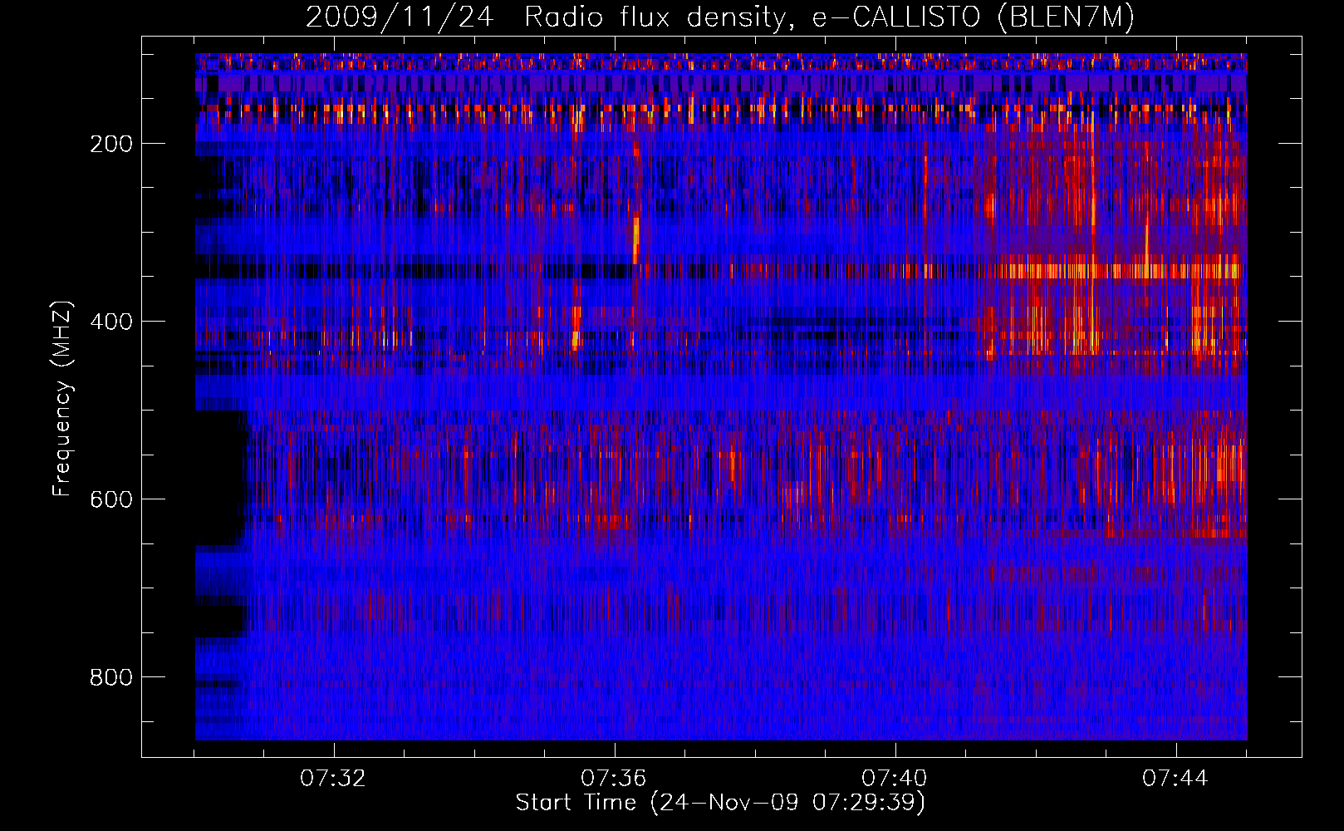Image resolution: width=1344 pixels, height=831 pixels.
Task: Click the 200 frequency tick label
Action: [x=111, y=144]
